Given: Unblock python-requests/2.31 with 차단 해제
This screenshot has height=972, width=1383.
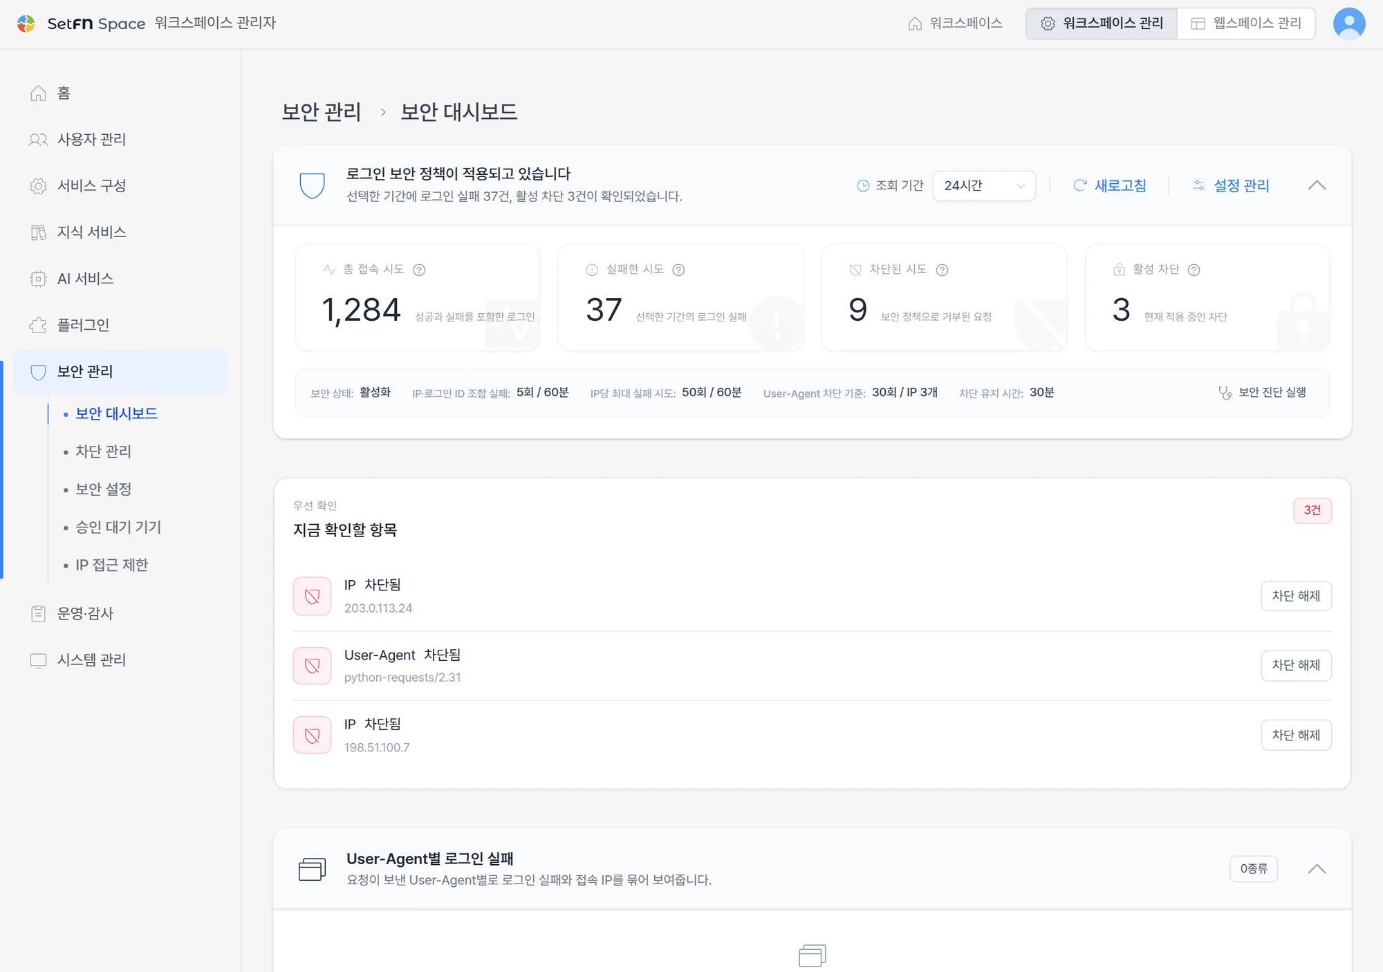Looking at the screenshot, I should pyautogui.click(x=1297, y=665).
